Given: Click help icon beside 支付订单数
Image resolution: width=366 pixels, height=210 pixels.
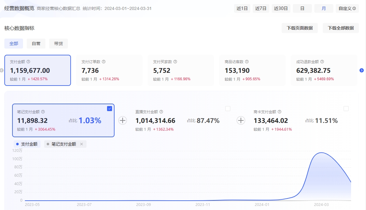Looking at the screenshot, I should [x=104, y=62].
